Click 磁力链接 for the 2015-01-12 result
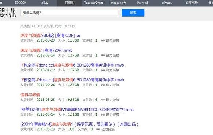Screen dimensions: 213x135 [x=112, y=70]
